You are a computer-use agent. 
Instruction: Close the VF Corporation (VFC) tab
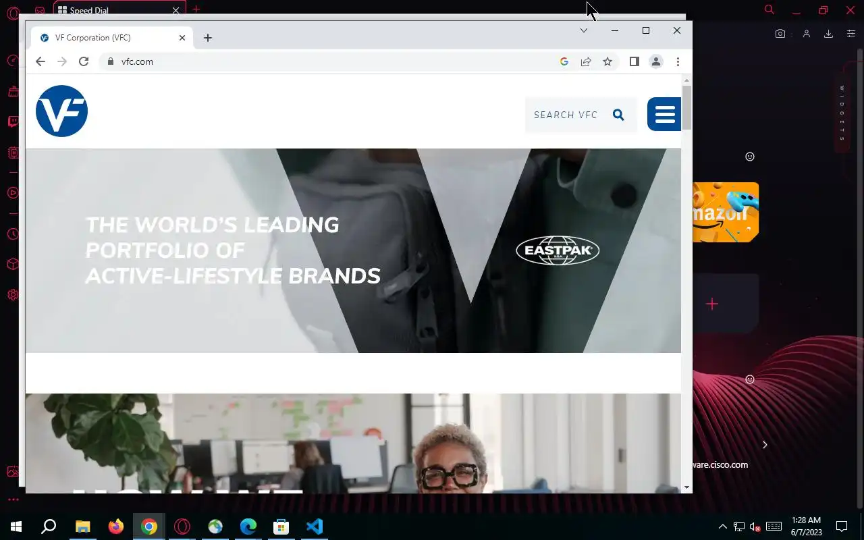[182, 38]
